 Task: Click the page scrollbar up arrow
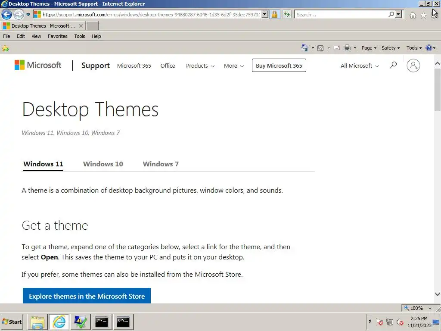tap(438, 63)
